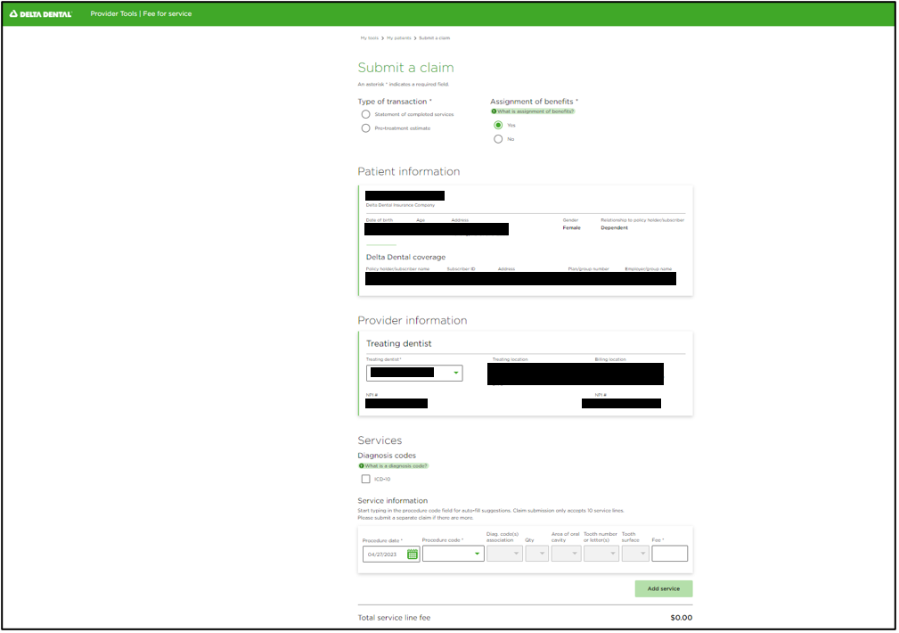
Task: Click the diagnosis code help link
Action: tap(393, 465)
